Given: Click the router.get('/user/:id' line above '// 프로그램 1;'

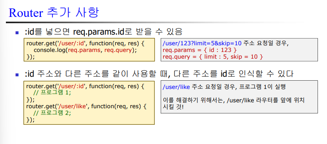Looking at the screenshot, I should pos(85,86).
